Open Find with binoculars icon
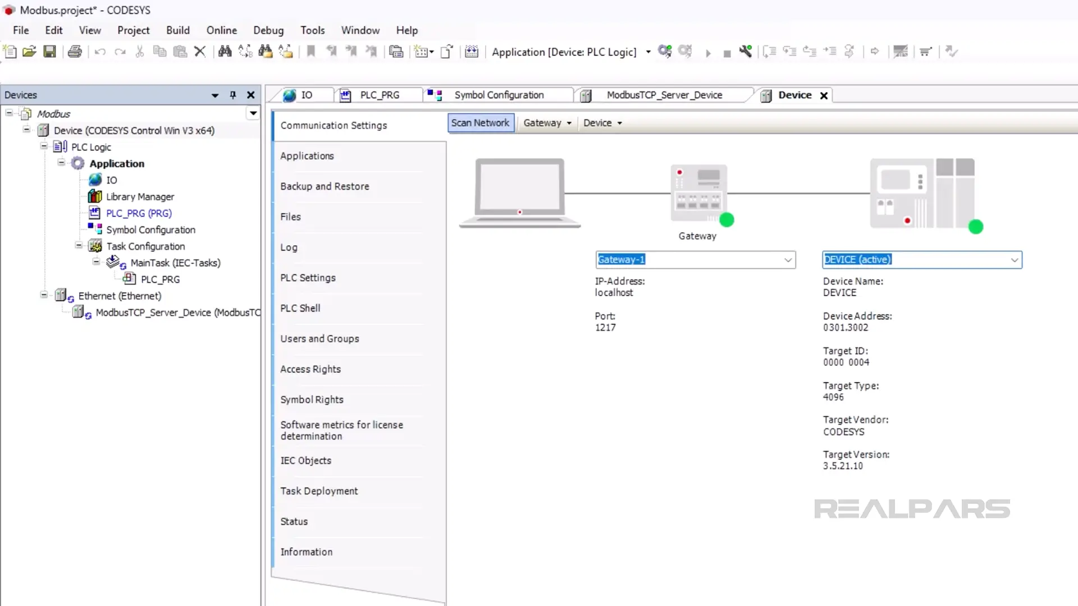 click(x=225, y=52)
